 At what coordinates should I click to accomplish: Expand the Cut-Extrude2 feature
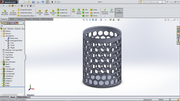pos(1,69)
